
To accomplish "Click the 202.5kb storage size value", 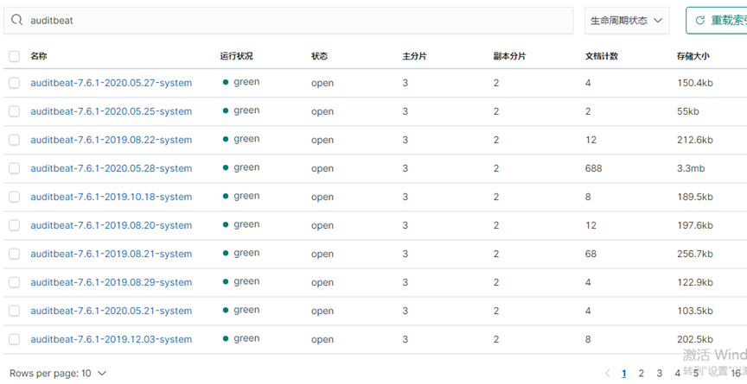I will click(x=695, y=339).
